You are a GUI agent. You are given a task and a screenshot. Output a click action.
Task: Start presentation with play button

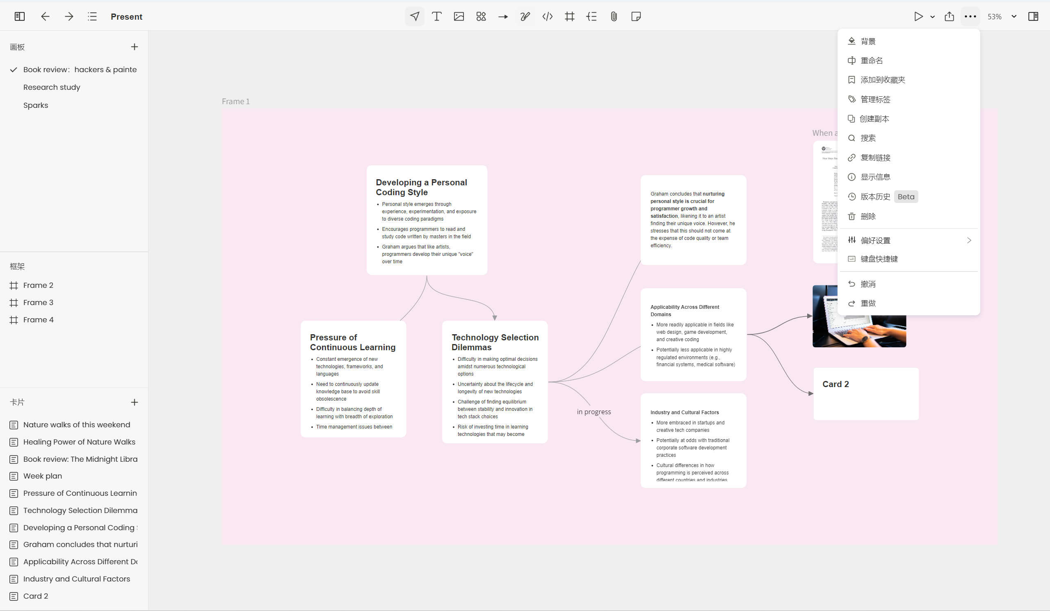[918, 16]
